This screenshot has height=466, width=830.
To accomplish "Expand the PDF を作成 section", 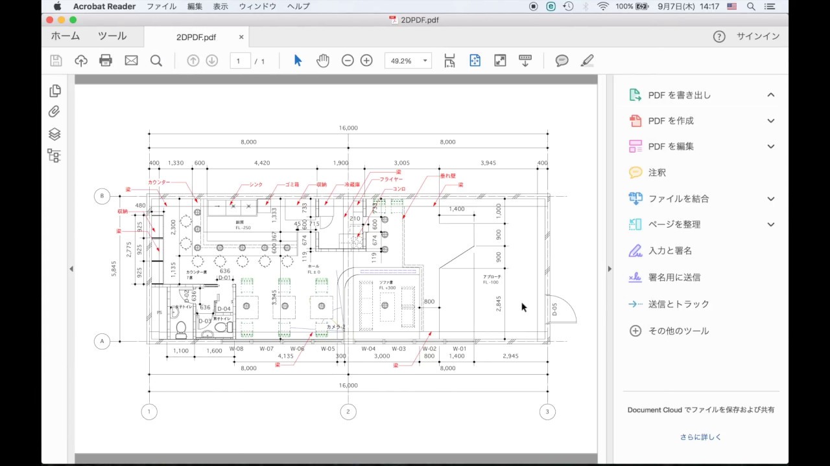I will click(770, 121).
